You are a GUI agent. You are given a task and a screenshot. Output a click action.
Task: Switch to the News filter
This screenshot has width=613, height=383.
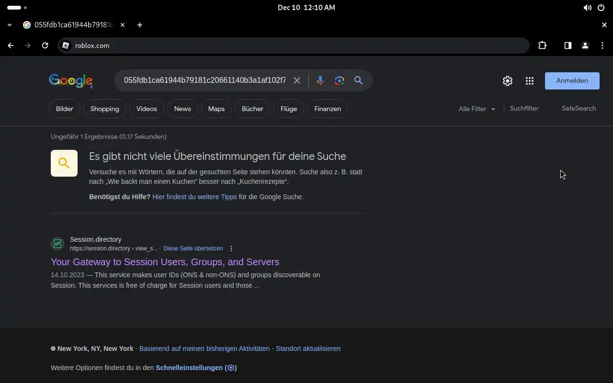tap(182, 109)
